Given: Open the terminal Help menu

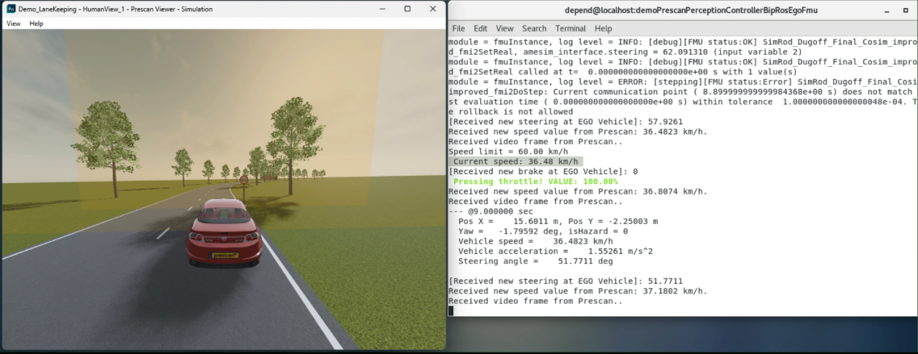Looking at the screenshot, I should (x=603, y=28).
